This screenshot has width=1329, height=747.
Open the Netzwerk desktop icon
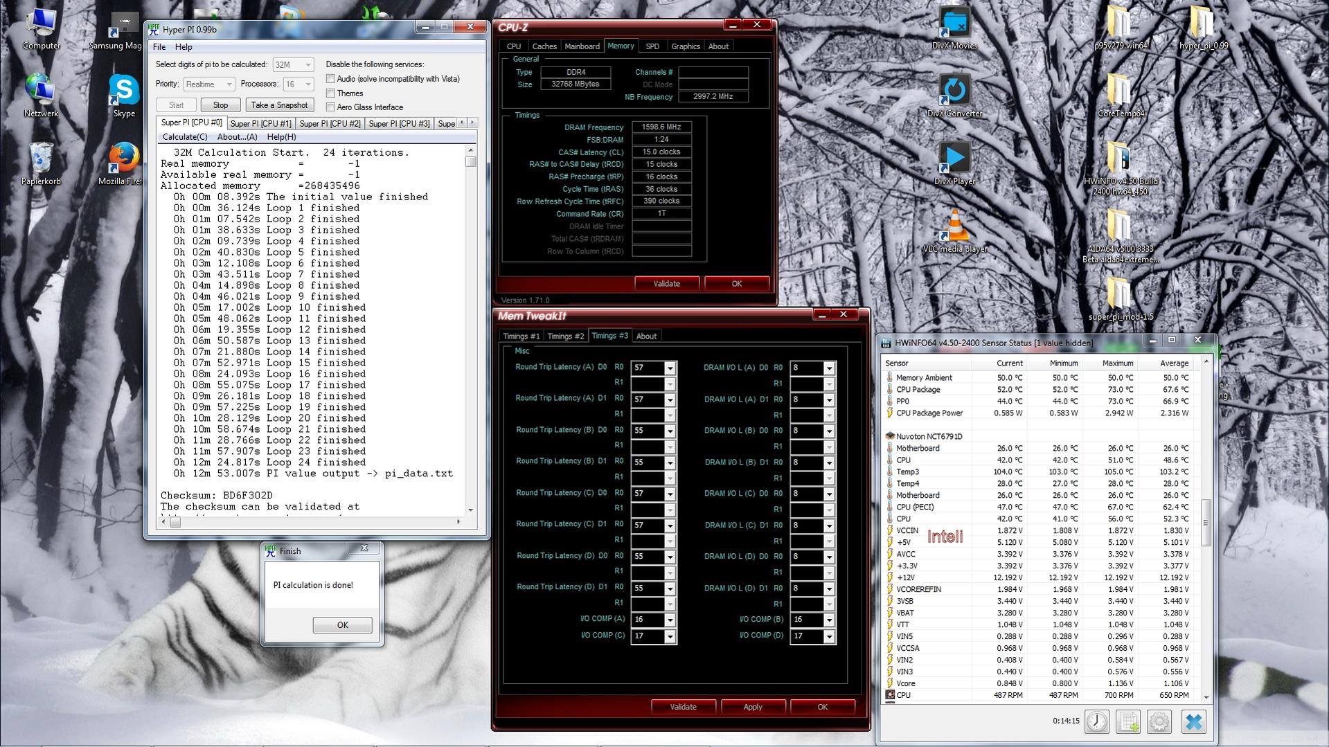coord(41,96)
